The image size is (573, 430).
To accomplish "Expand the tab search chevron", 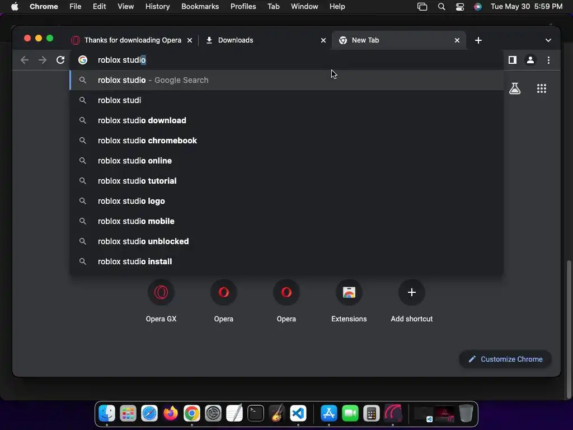I will (x=548, y=40).
